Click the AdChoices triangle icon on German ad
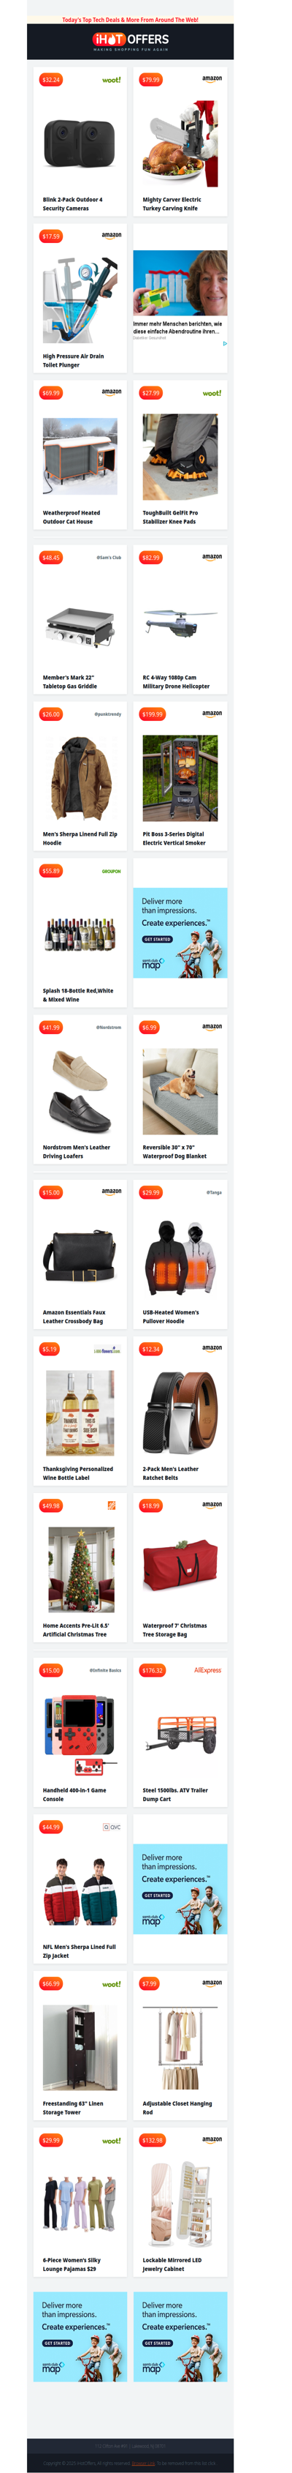Image resolution: width=292 pixels, height=2473 pixels. coord(224,343)
